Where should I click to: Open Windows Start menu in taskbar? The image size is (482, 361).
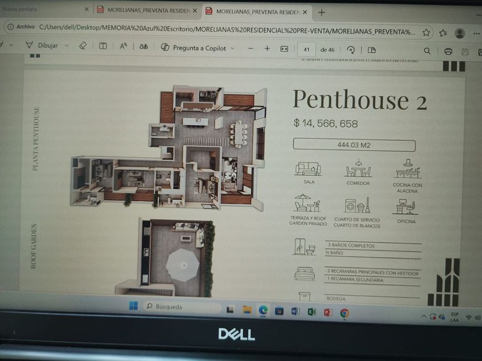click(133, 306)
